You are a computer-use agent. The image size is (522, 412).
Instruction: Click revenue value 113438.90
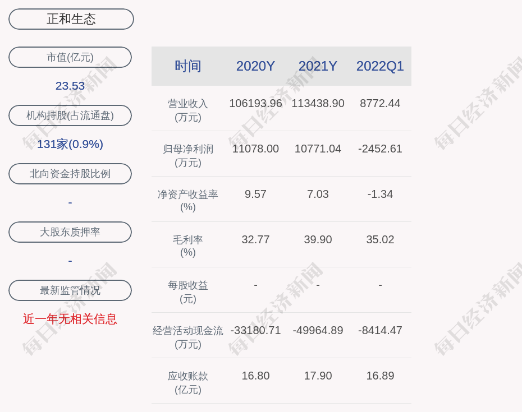318,103
